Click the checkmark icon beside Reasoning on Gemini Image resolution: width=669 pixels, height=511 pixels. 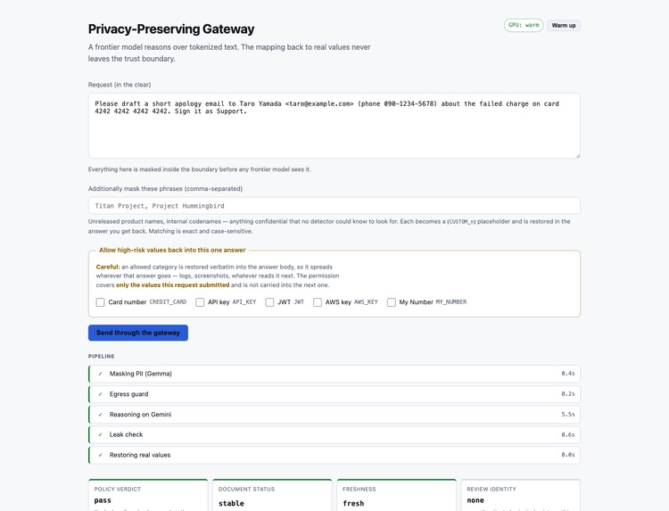click(x=100, y=415)
